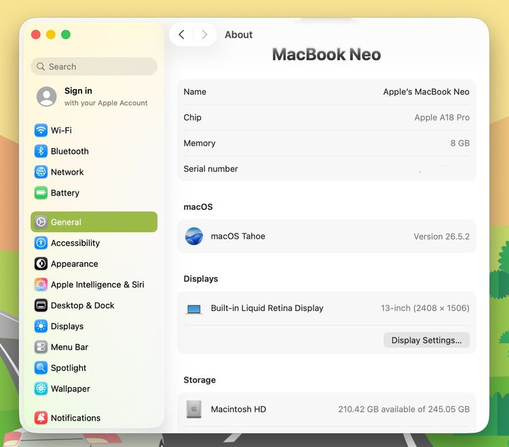Open Menu Bar settings
The height and width of the screenshot is (447, 509).
point(94,347)
